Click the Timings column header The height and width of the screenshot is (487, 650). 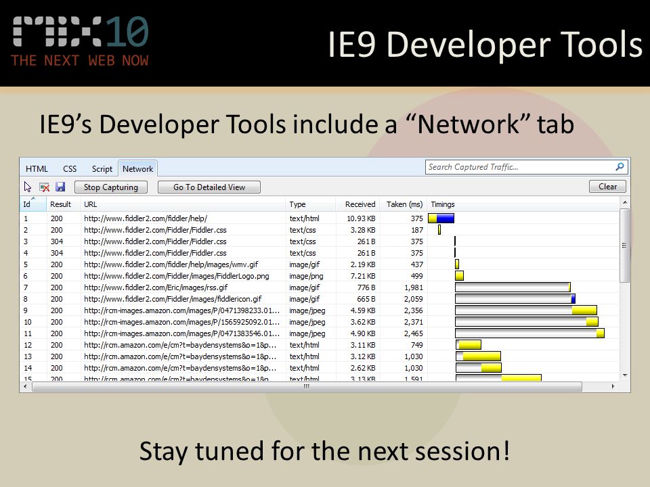tap(523, 204)
